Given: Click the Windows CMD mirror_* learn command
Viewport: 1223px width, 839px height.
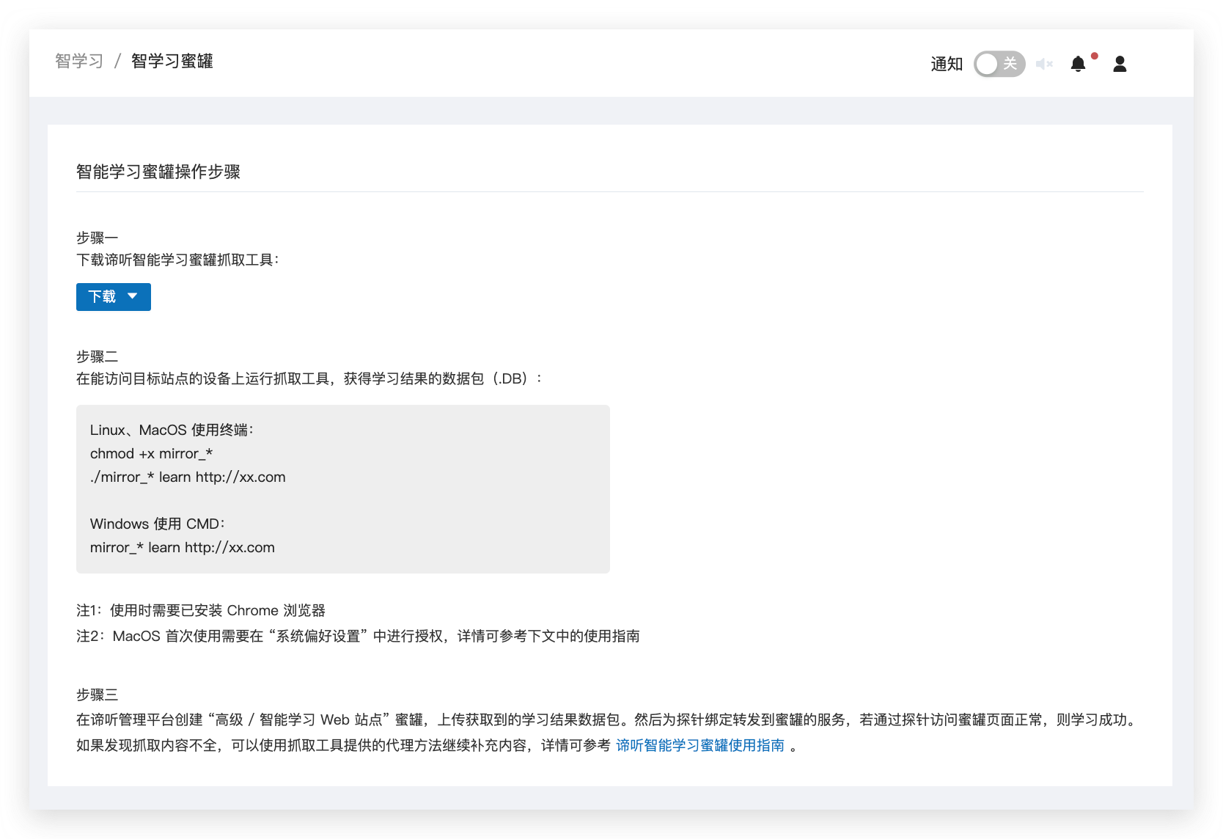Looking at the screenshot, I should 183,547.
